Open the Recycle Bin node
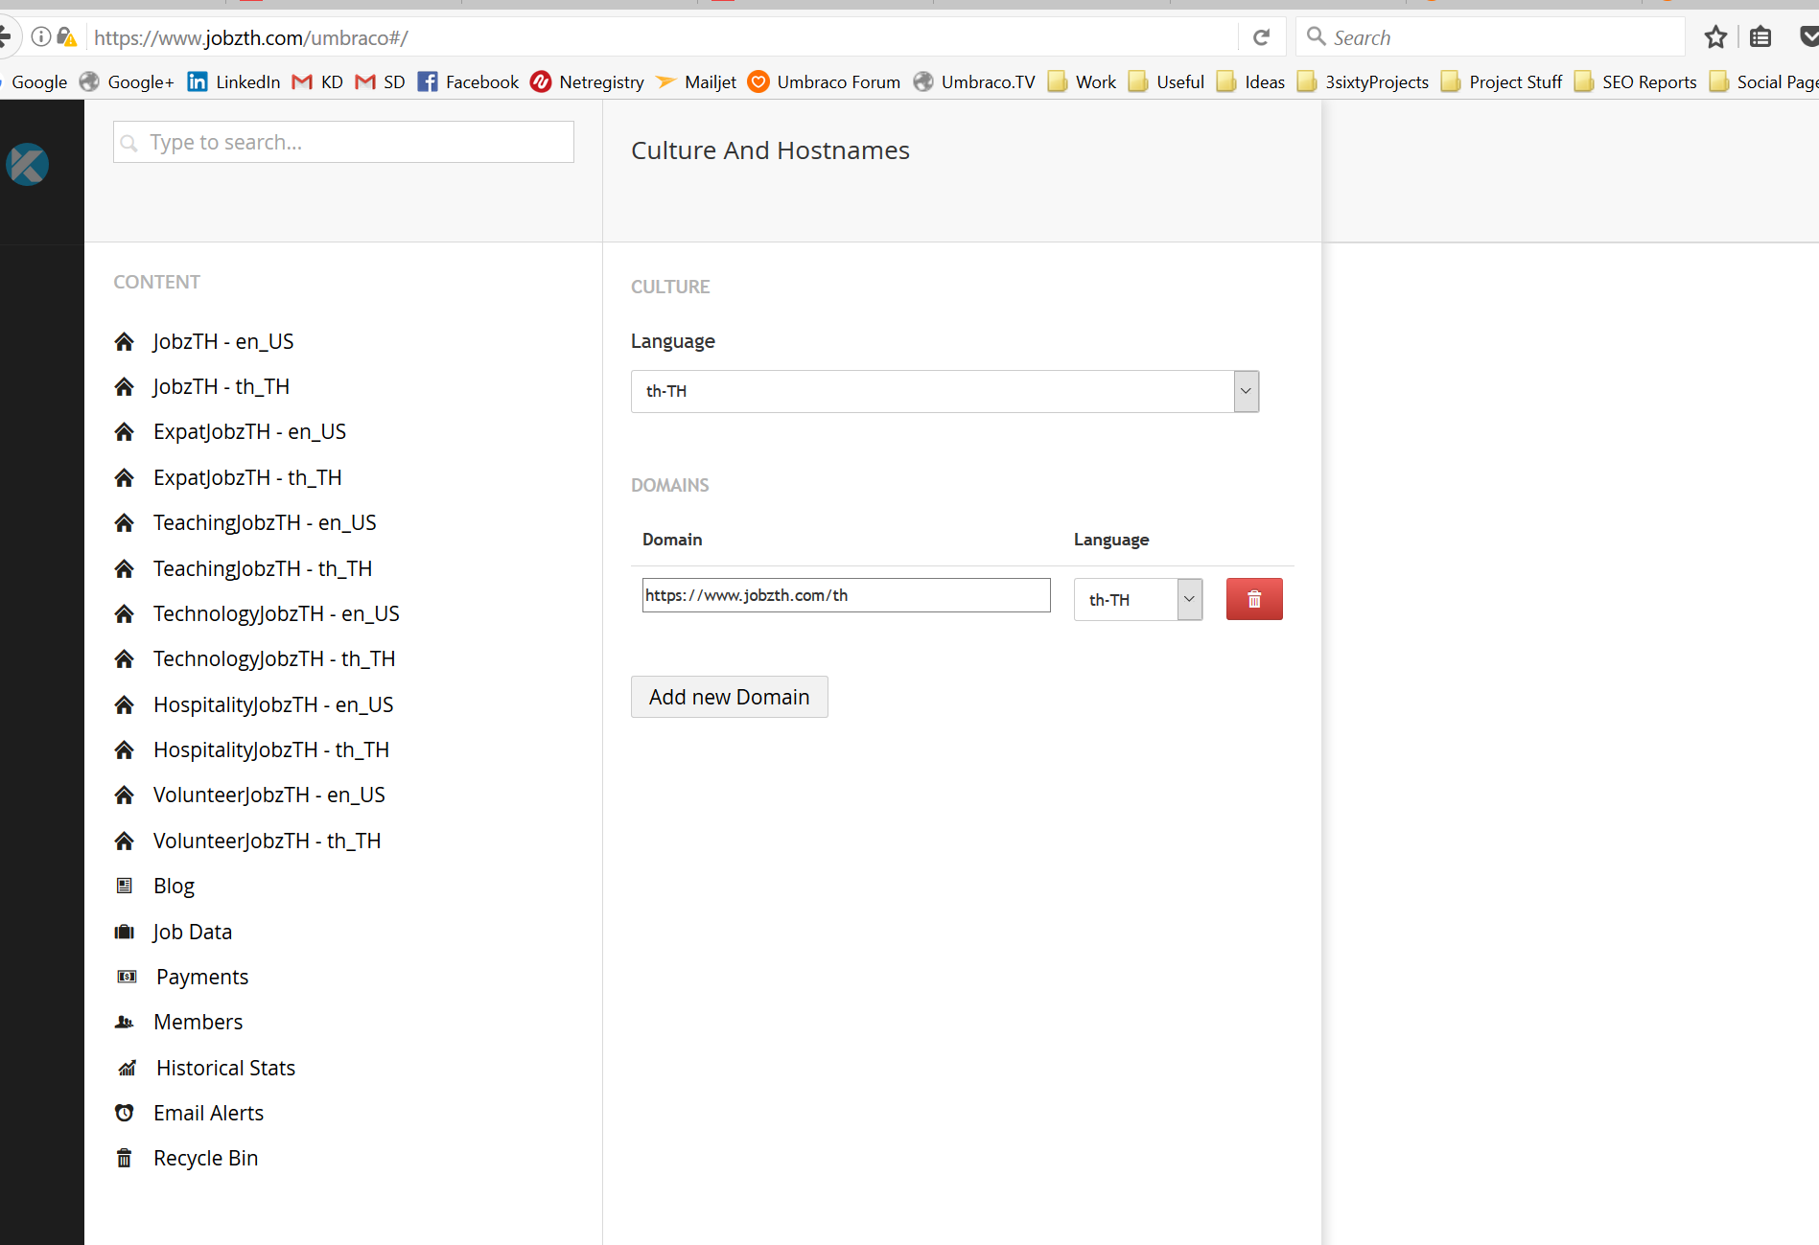The width and height of the screenshot is (1819, 1245). pyautogui.click(x=206, y=1159)
